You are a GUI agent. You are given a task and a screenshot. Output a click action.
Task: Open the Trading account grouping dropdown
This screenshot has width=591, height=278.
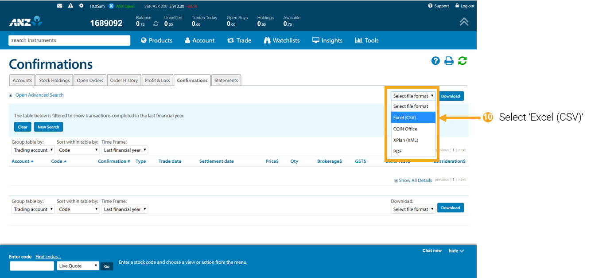click(x=33, y=150)
